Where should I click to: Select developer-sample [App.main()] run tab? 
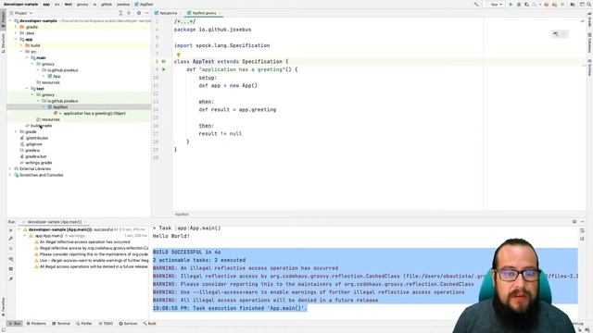54,222
